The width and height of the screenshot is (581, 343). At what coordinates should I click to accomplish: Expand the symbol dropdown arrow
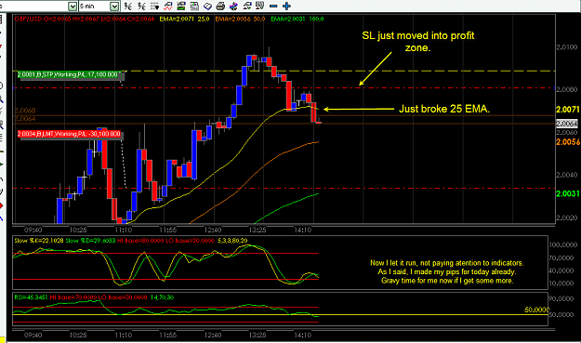pos(73,6)
